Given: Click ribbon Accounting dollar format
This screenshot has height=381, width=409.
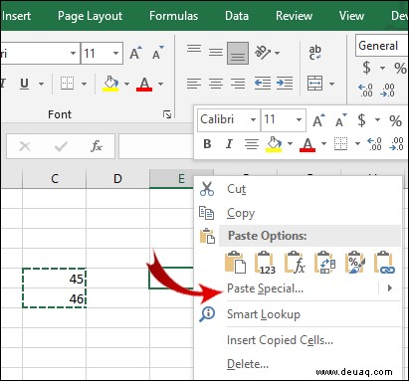Looking at the screenshot, I should pos(366,68).
